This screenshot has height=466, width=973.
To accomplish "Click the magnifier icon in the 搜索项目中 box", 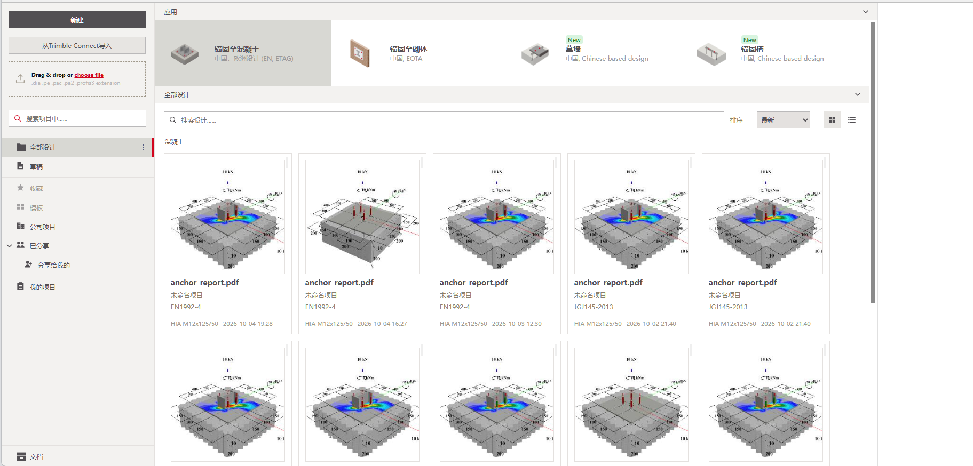I will point(18,118).
